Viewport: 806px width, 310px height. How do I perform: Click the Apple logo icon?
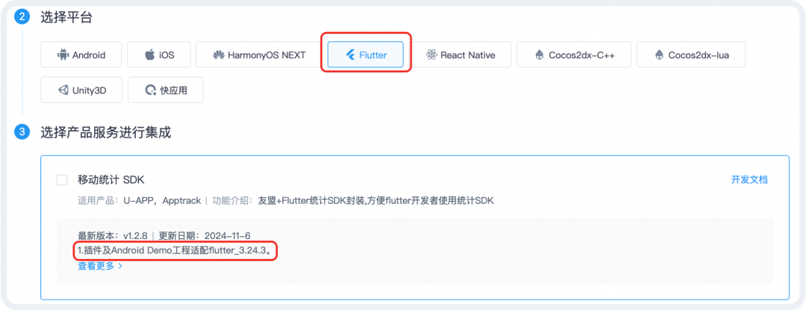point(149,55)
